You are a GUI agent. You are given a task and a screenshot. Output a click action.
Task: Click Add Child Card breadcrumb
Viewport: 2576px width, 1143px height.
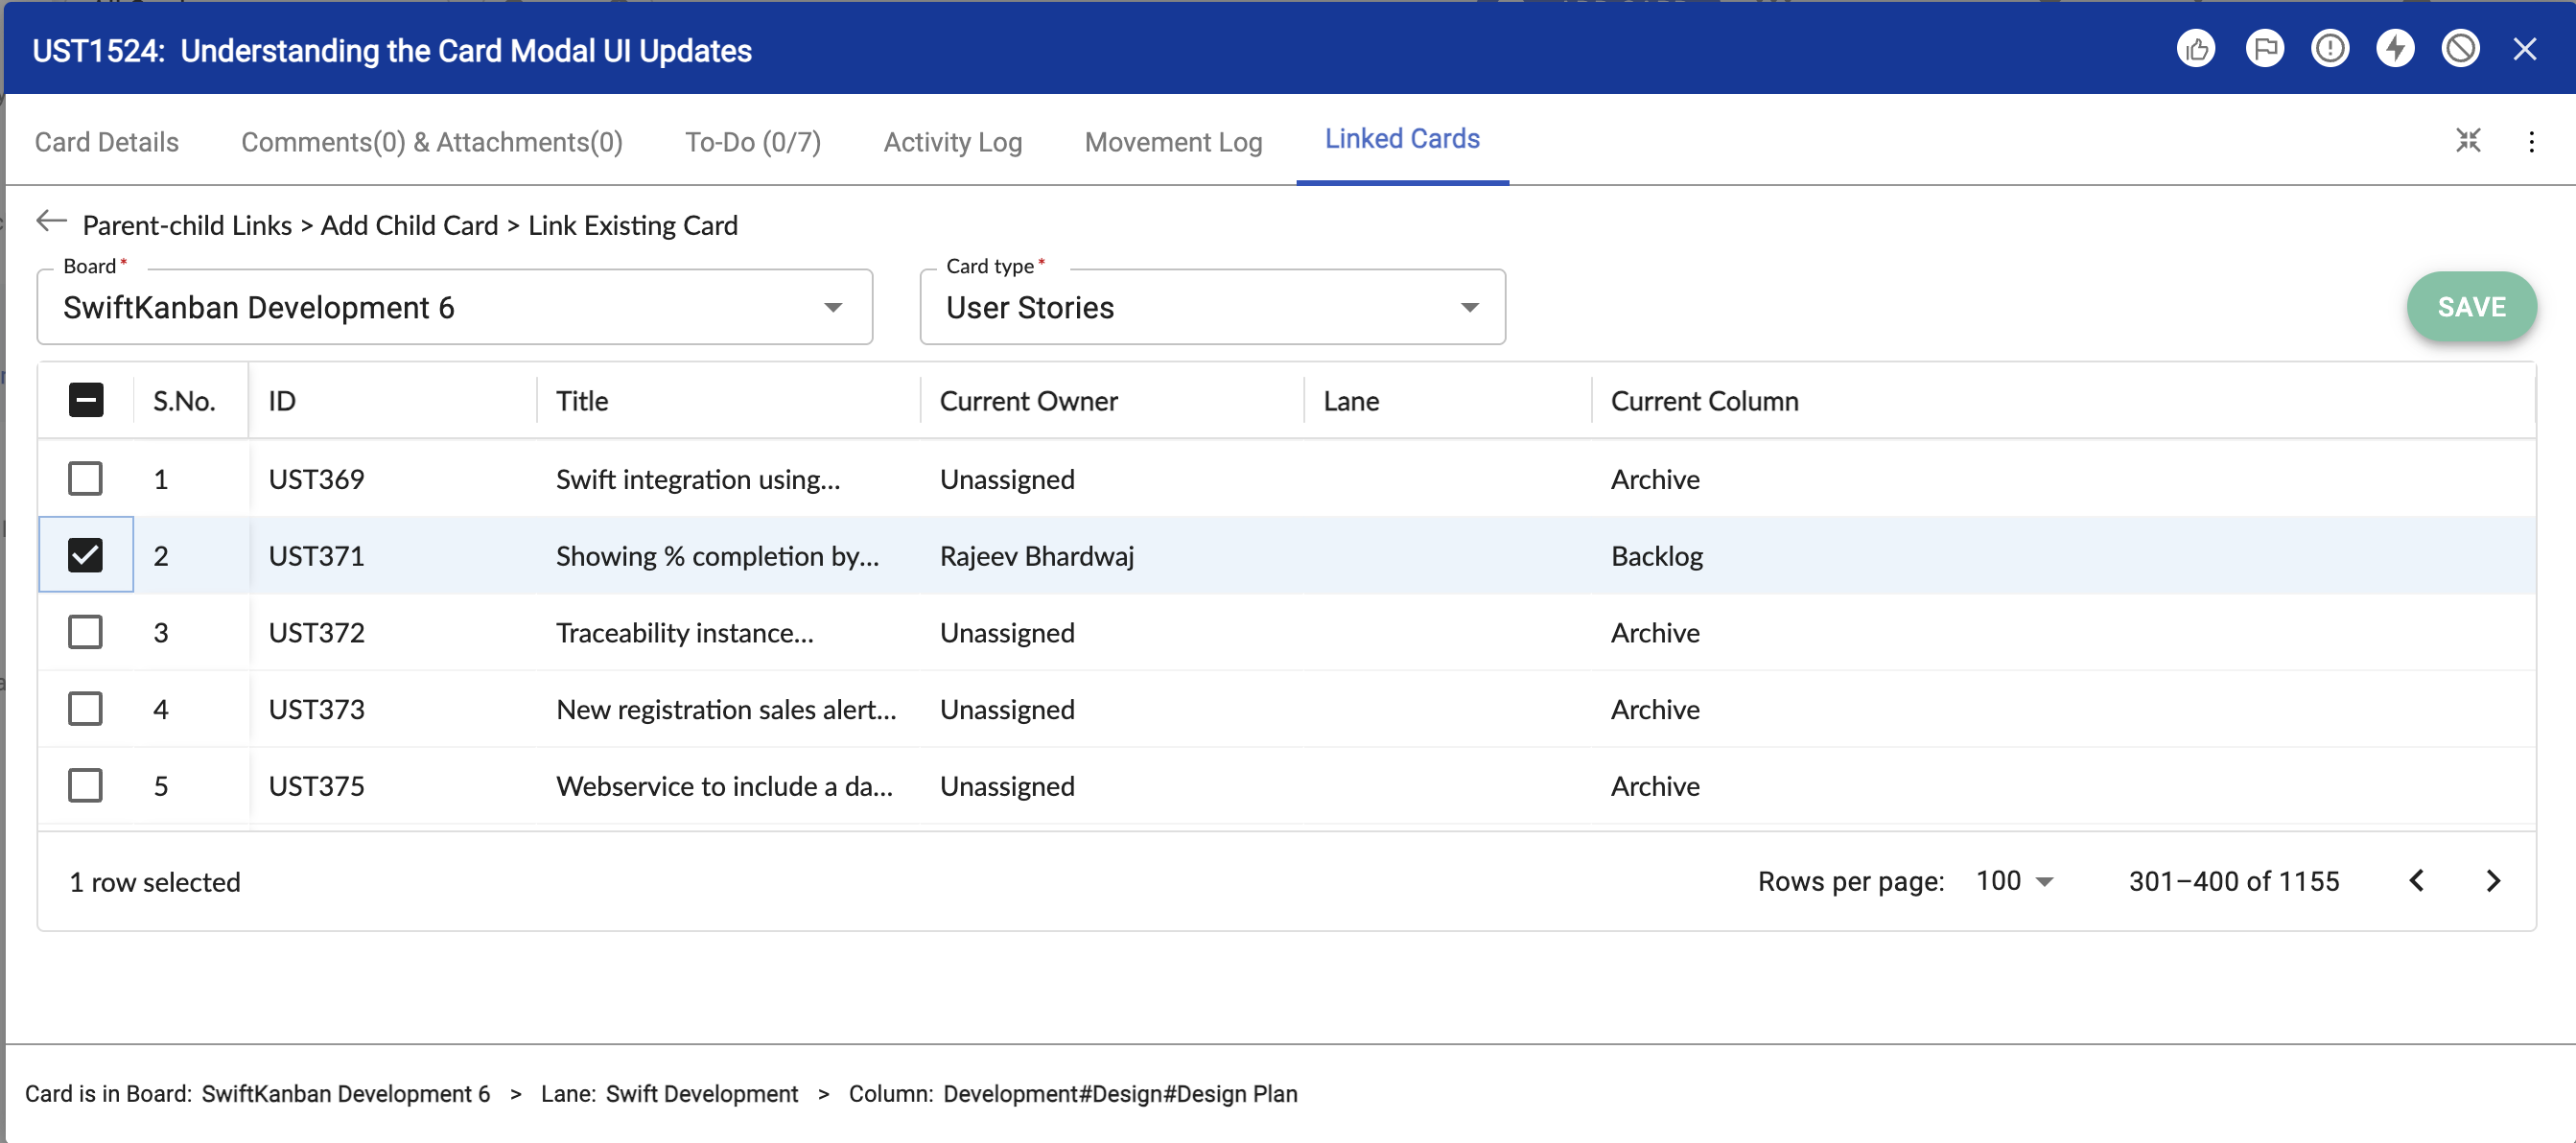409,225
